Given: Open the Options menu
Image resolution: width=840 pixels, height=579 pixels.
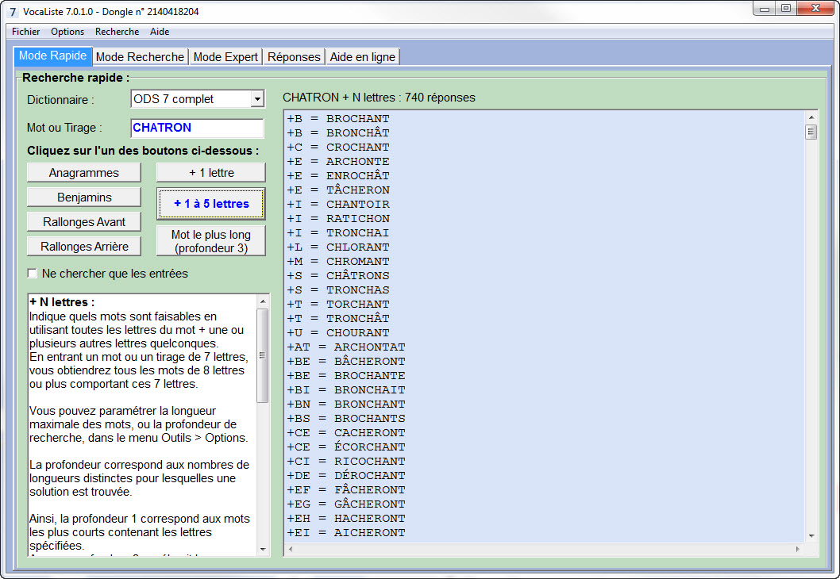Looking at the screenshot, I should (67, 32).
